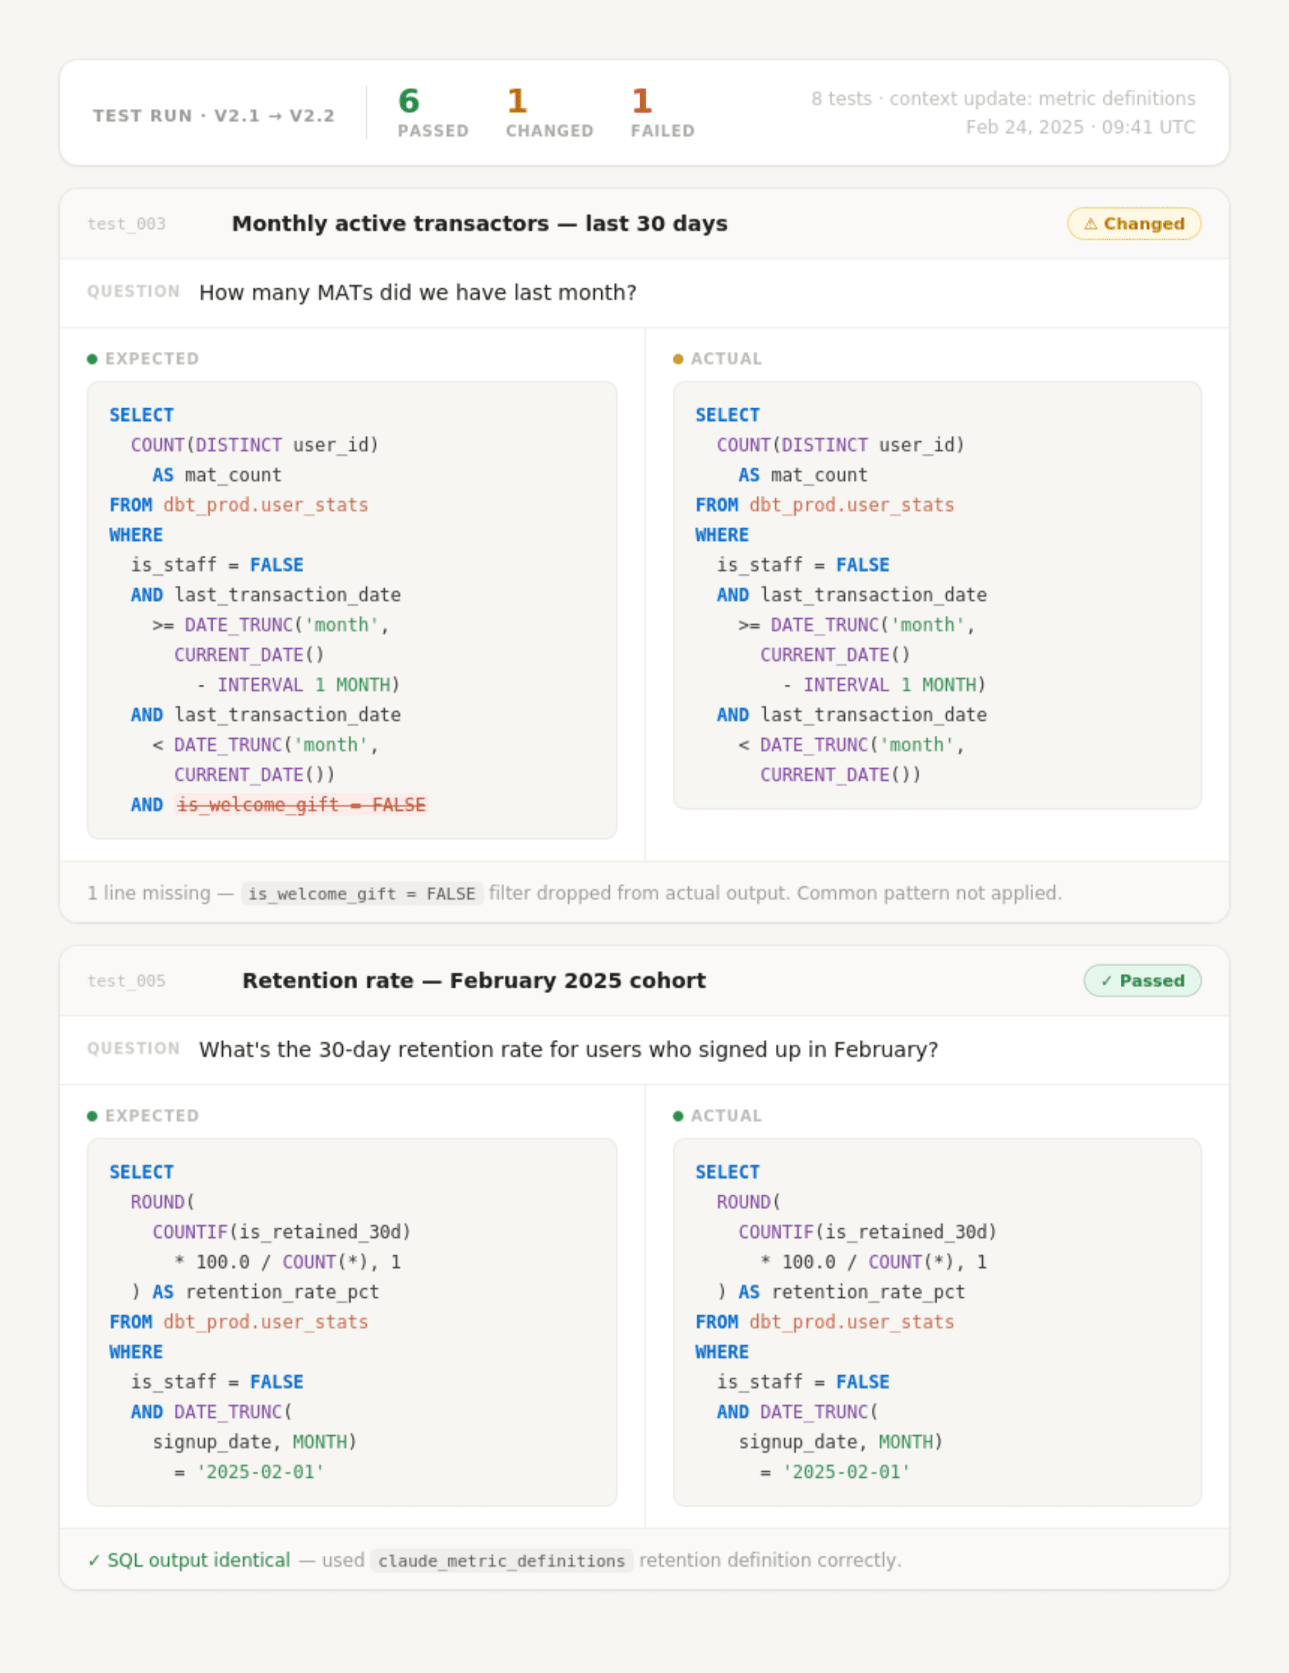Viewport: 1289px width, 1673px height.
Task: Click the test_005 identifier label
Action: point(126,981)
